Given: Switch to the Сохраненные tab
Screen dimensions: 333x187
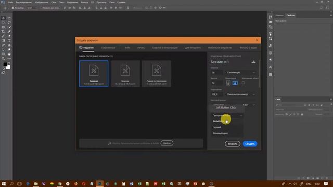Looking at the screenshot, I should [x=108, y=48].
